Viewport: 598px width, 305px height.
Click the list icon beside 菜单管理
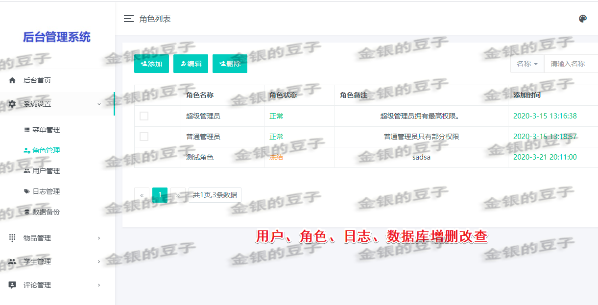[x=27, y=130]
